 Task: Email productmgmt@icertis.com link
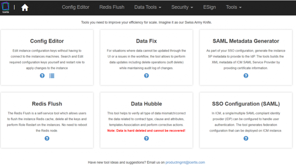click(185, 162)
